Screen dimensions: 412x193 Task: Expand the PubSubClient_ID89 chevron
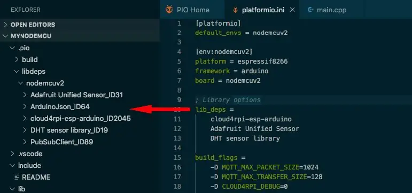coord(25,142)
